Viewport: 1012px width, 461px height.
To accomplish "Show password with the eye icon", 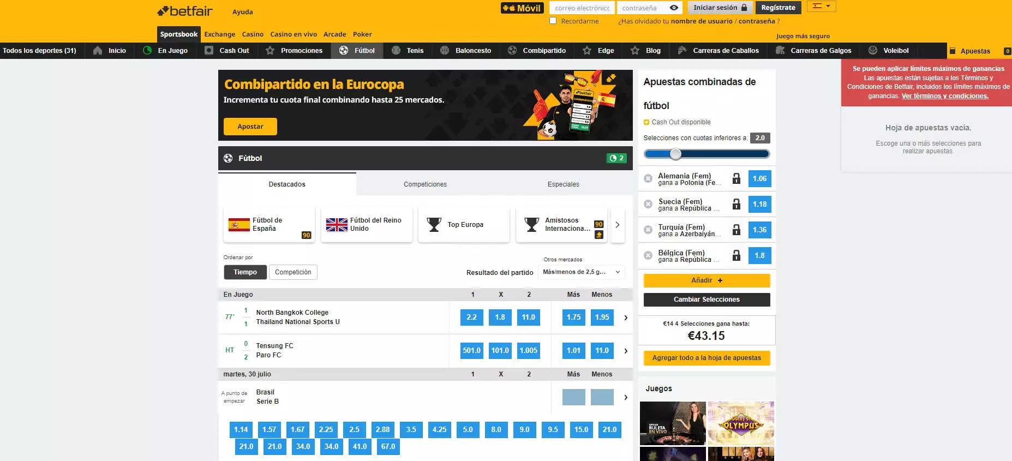I will 674,8.
